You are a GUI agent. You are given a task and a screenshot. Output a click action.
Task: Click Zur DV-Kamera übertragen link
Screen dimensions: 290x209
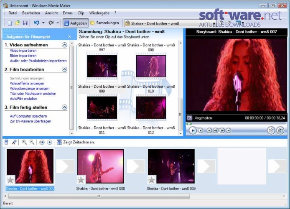pyautogui.click(x=31, y=121)
